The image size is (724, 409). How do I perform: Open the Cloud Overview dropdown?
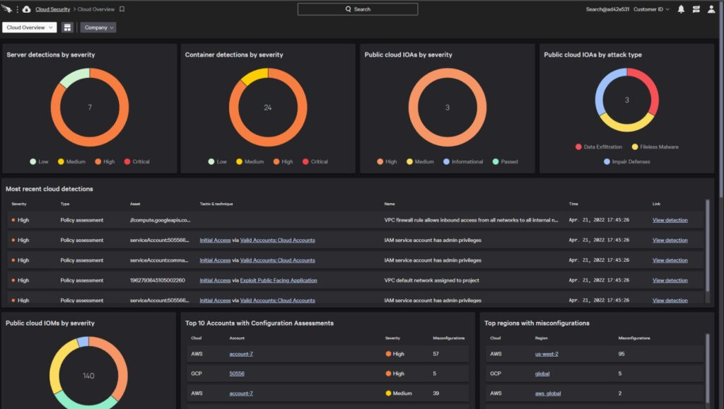point(28,26)
